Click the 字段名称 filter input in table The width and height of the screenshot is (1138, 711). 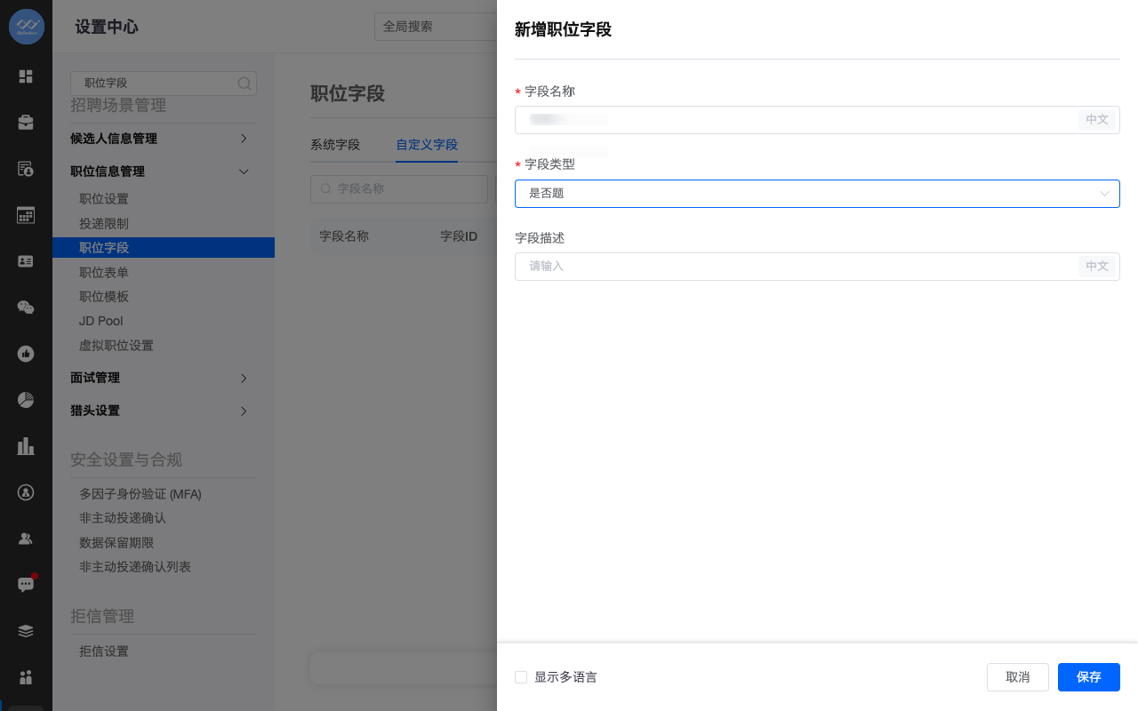[399, 188]
